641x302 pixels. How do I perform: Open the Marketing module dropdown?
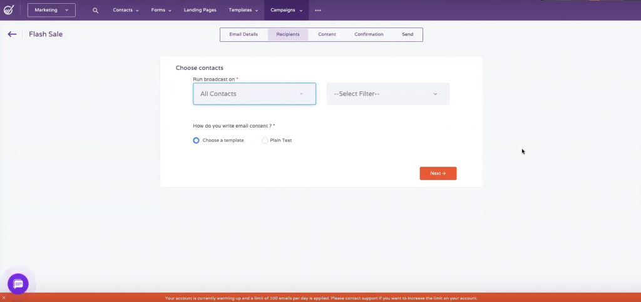tap(51, 10)
